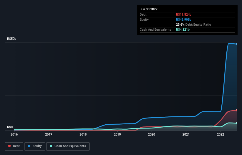Click the Debt data point marker at Jun 2022
The height and width of the screenshot is (155, 242).
237,110
